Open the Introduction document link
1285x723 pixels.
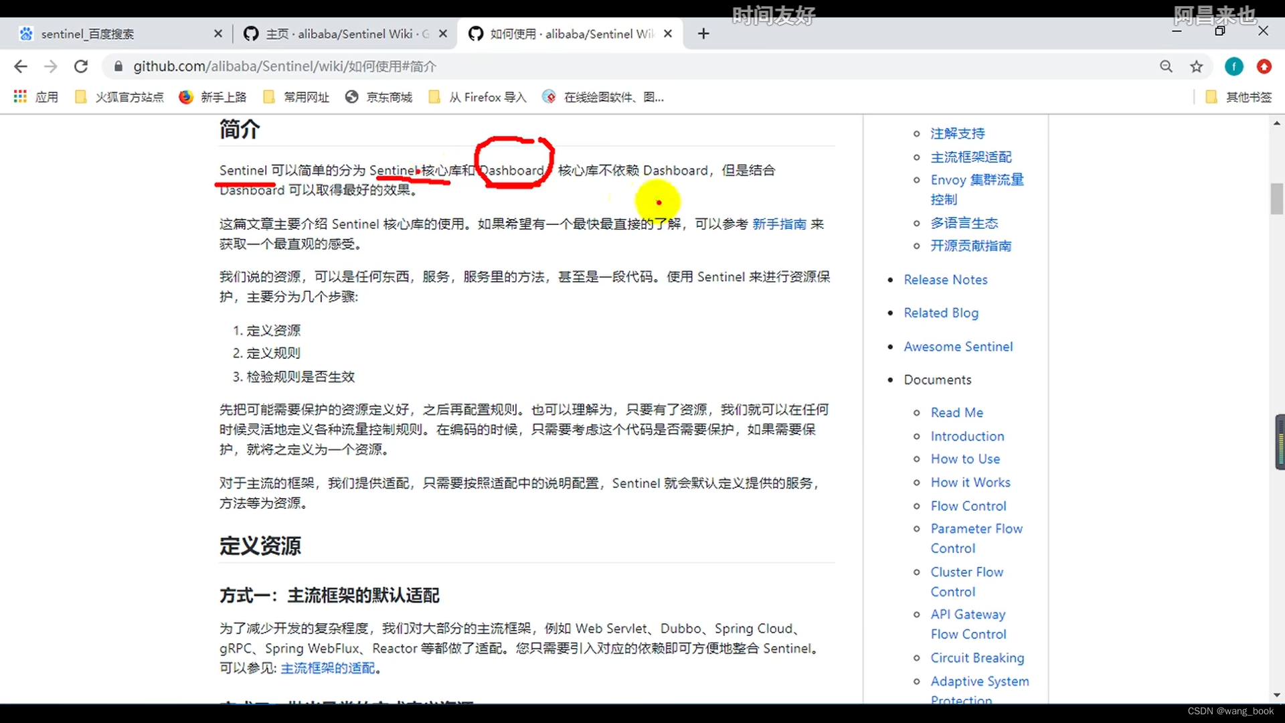click(x=967, y=436)
